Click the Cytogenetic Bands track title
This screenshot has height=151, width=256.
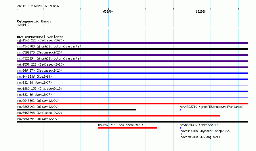pyautogui.click(x=34, y=21)
